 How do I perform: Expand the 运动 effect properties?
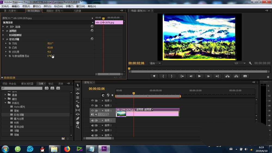coord(3,27)
